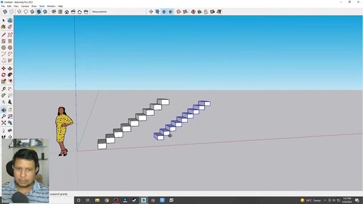Switch to Iso view

54,11
